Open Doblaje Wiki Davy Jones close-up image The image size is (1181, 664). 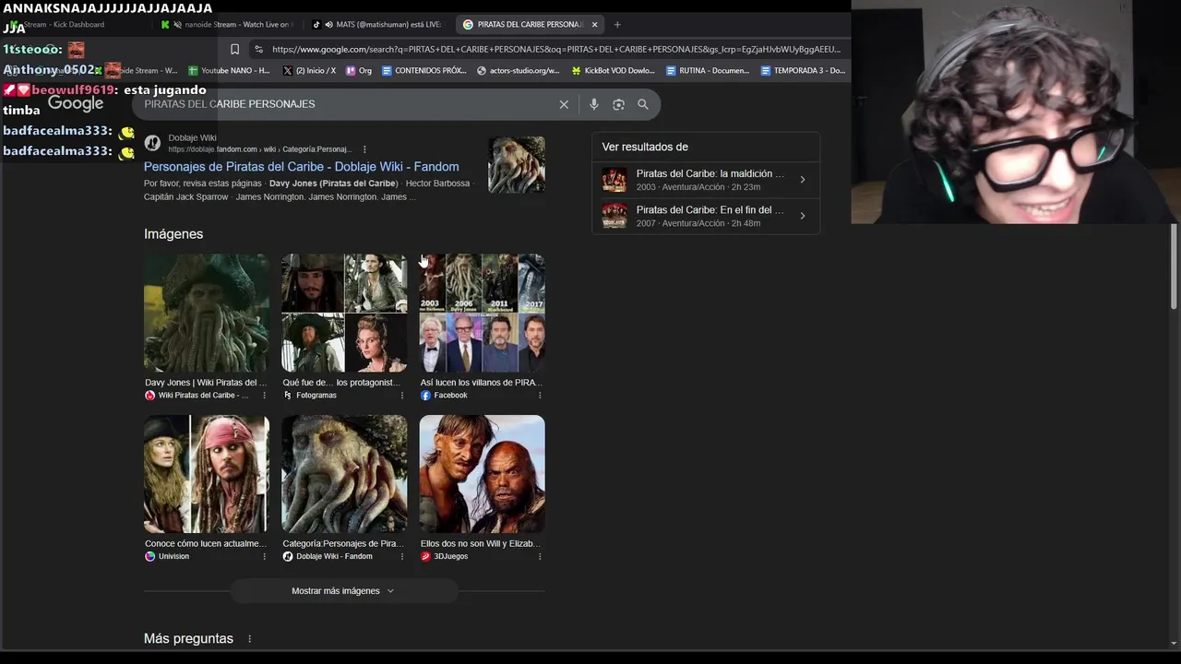click(344, 474)
